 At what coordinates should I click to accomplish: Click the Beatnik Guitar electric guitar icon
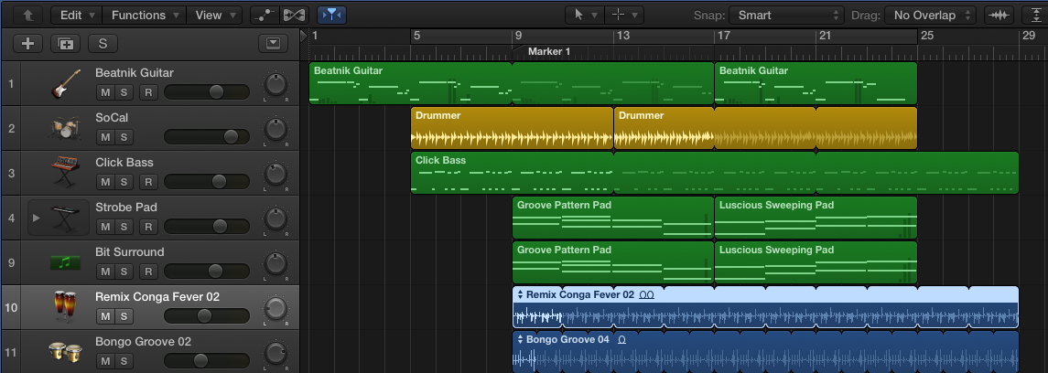[65, 84]
